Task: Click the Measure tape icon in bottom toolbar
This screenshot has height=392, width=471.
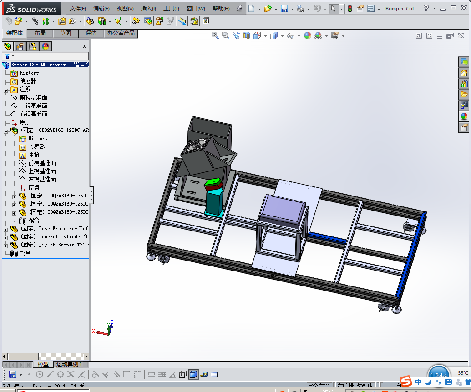Action: (x=204, y=374)
